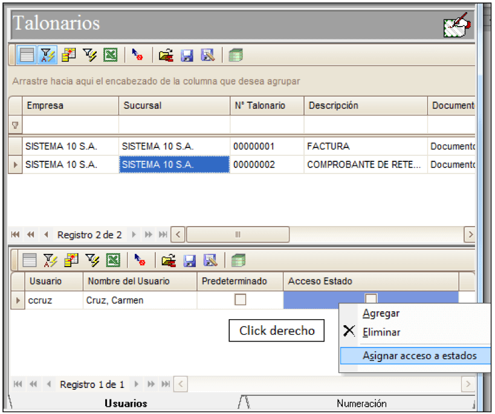Viewport: 495px width, 414px height.
Task: Toggle the filter lightning icon in top toolbar
Action: (x=48, y=55)
